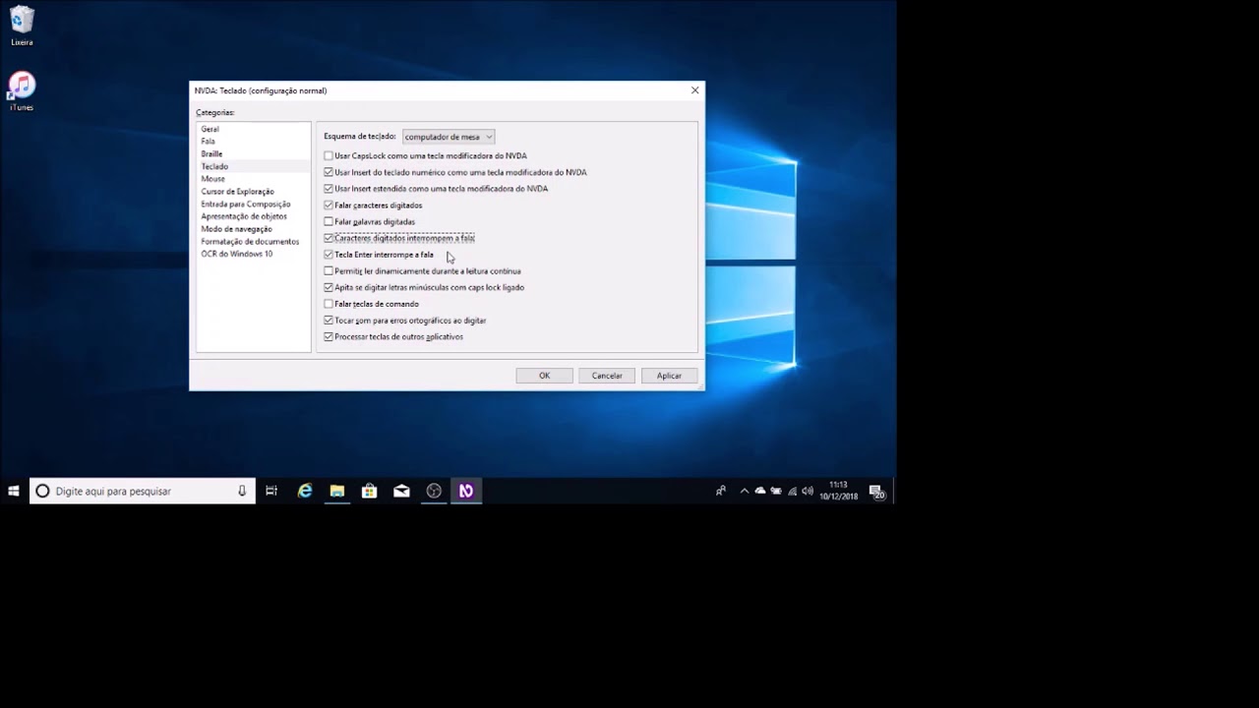Select OCR do Windows 10 category
The height and width of the screenshot is (708, 1259).
pos(237,254)
